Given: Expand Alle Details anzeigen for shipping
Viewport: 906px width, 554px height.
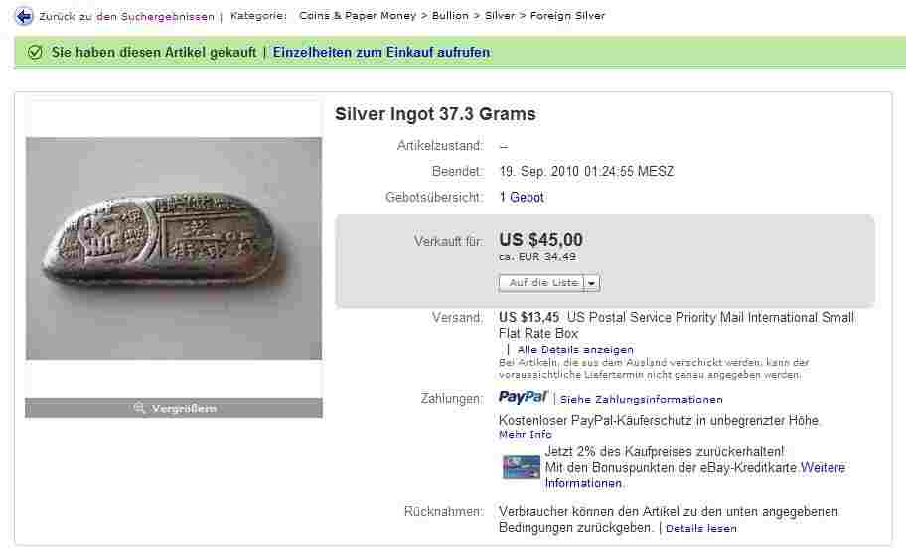Looking at the screenshot, I should pyautogui.click(x=575, y=350).
